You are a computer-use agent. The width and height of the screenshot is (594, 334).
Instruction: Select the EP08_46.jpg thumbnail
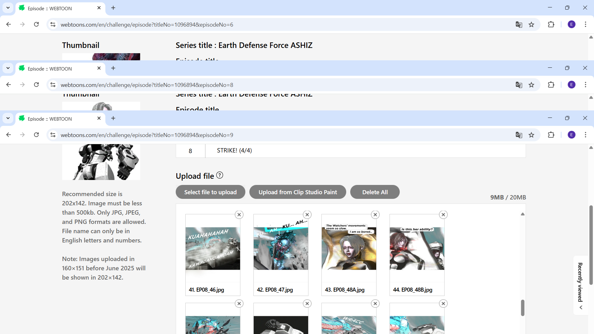[x=213, y=248]
